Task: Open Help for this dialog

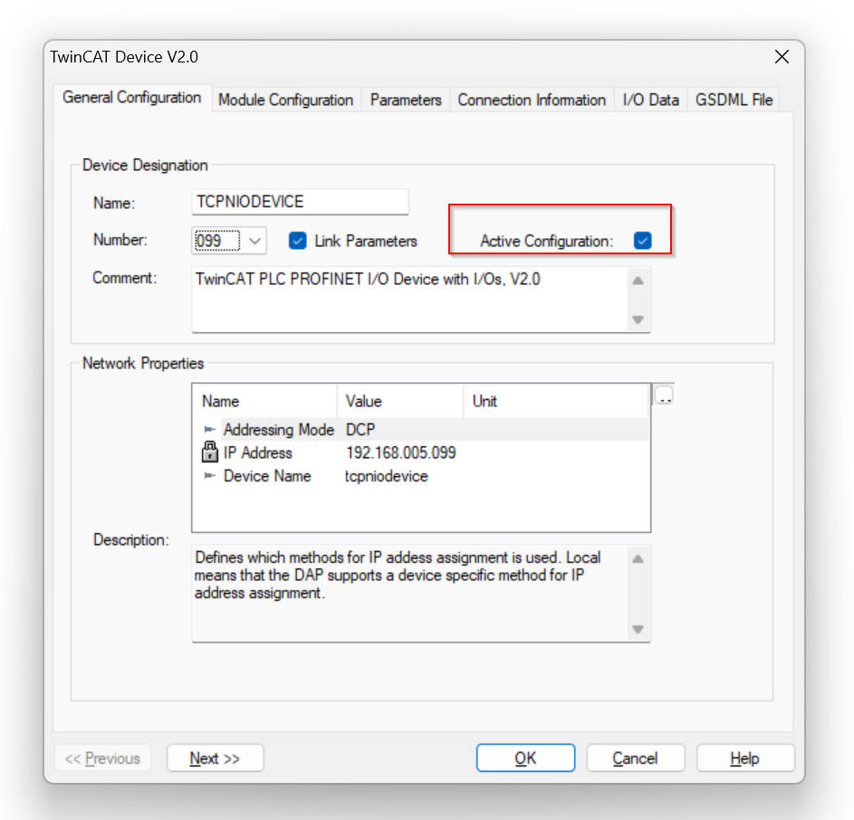Action: click(x=745, y=758)
